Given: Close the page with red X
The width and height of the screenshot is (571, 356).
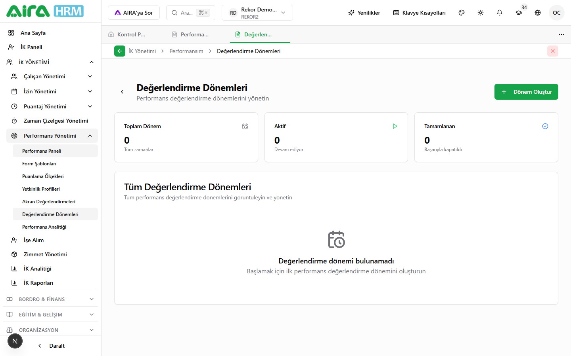Looking at the screenshot, I should pos(553,51).
